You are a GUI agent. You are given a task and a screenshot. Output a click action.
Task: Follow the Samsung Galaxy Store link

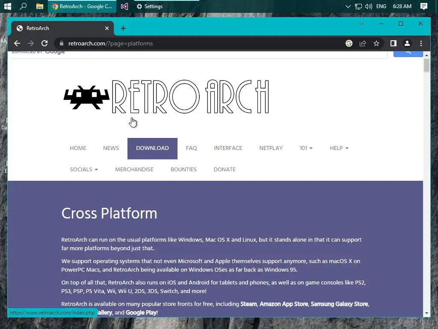coord(339,304)
